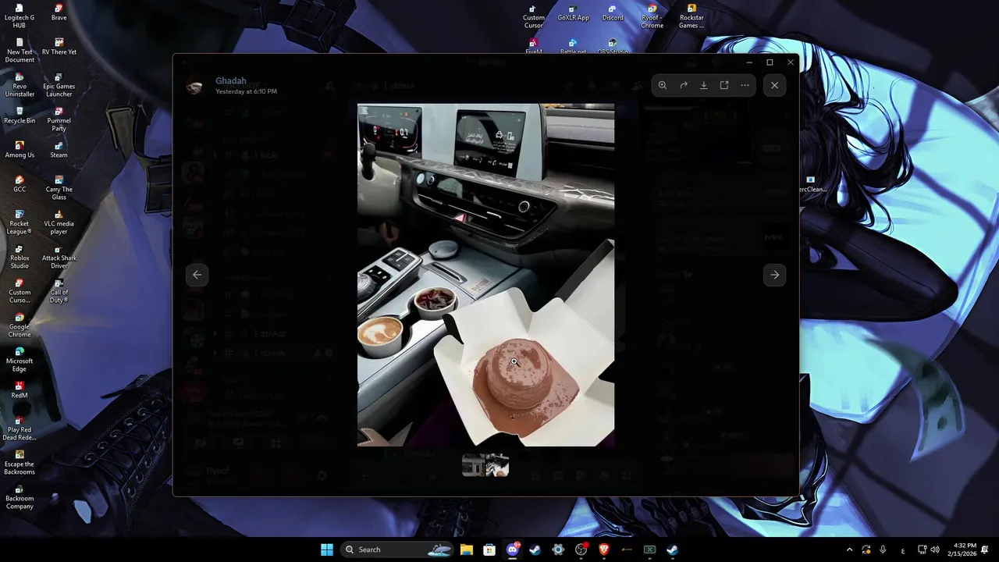Select the first thumbnail below the image
Image resolution: width=999 pixels, height=562 pixels.
click(x=473, y=466)
